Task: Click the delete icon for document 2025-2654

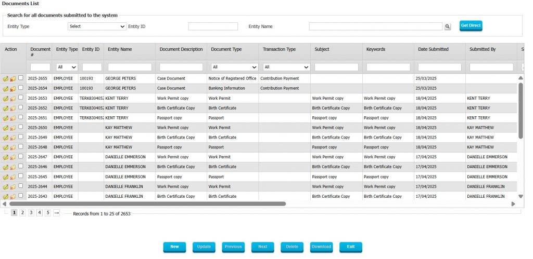Action: coord(12,89)
